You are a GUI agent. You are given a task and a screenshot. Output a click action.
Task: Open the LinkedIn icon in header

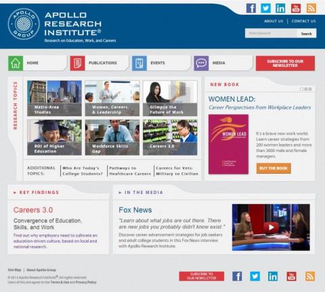coord(280,8)
